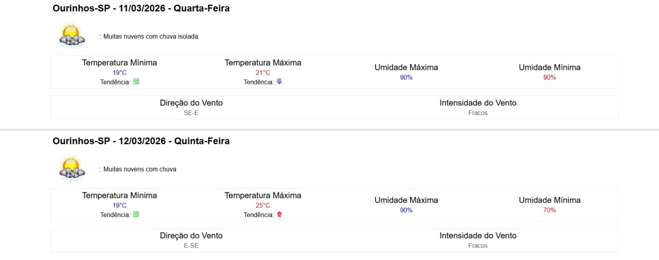This screenshot has height=260, width=659.
Task: Click the red up-arrow trend icon
Action: pos(279,214)
